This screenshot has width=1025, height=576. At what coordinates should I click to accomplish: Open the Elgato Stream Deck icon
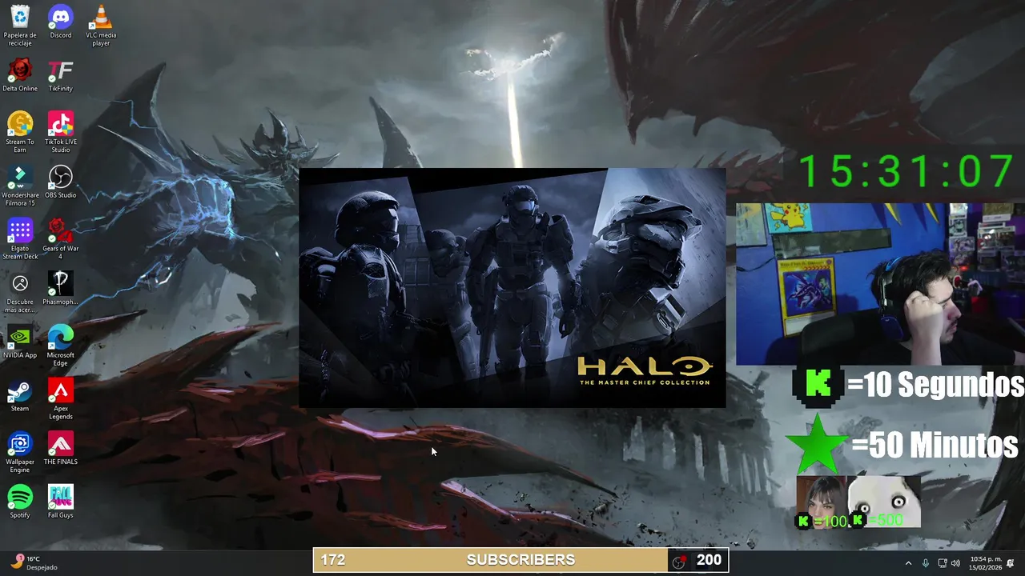[20, 238]
